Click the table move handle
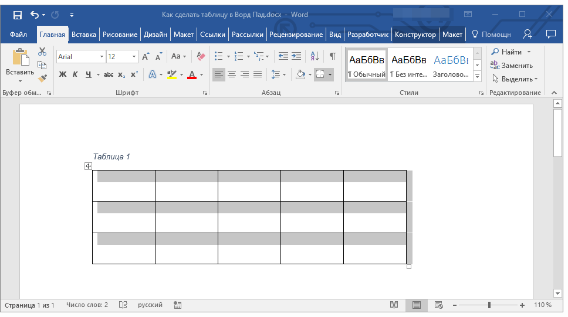 (88, 166)
